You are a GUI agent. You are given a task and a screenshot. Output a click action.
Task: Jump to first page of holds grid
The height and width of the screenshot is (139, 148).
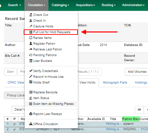[139, 110]
